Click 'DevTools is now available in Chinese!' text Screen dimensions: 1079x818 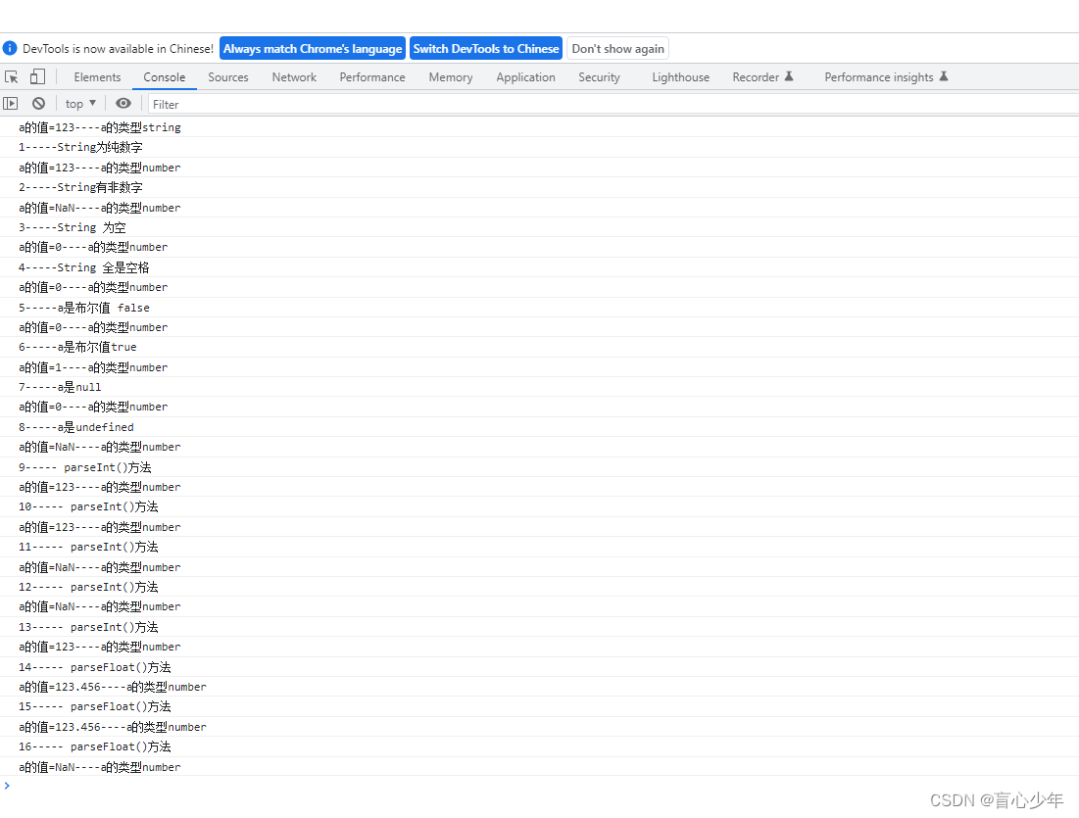[119, 49]
